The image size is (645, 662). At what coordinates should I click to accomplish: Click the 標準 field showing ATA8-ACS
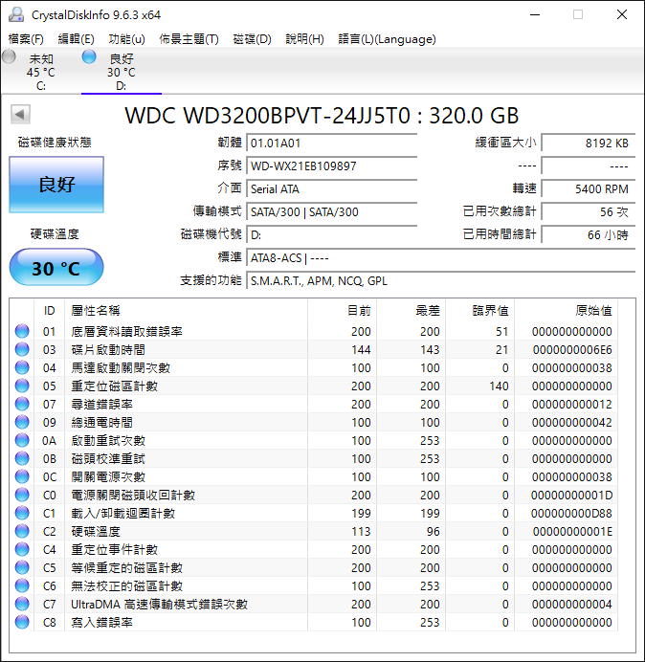tap(440, 257)
